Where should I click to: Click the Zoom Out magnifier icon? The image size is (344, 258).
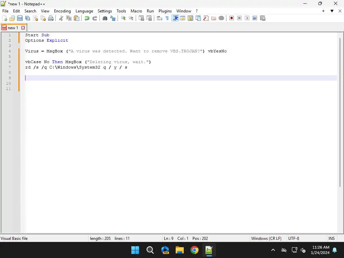(x=131, y=18)
